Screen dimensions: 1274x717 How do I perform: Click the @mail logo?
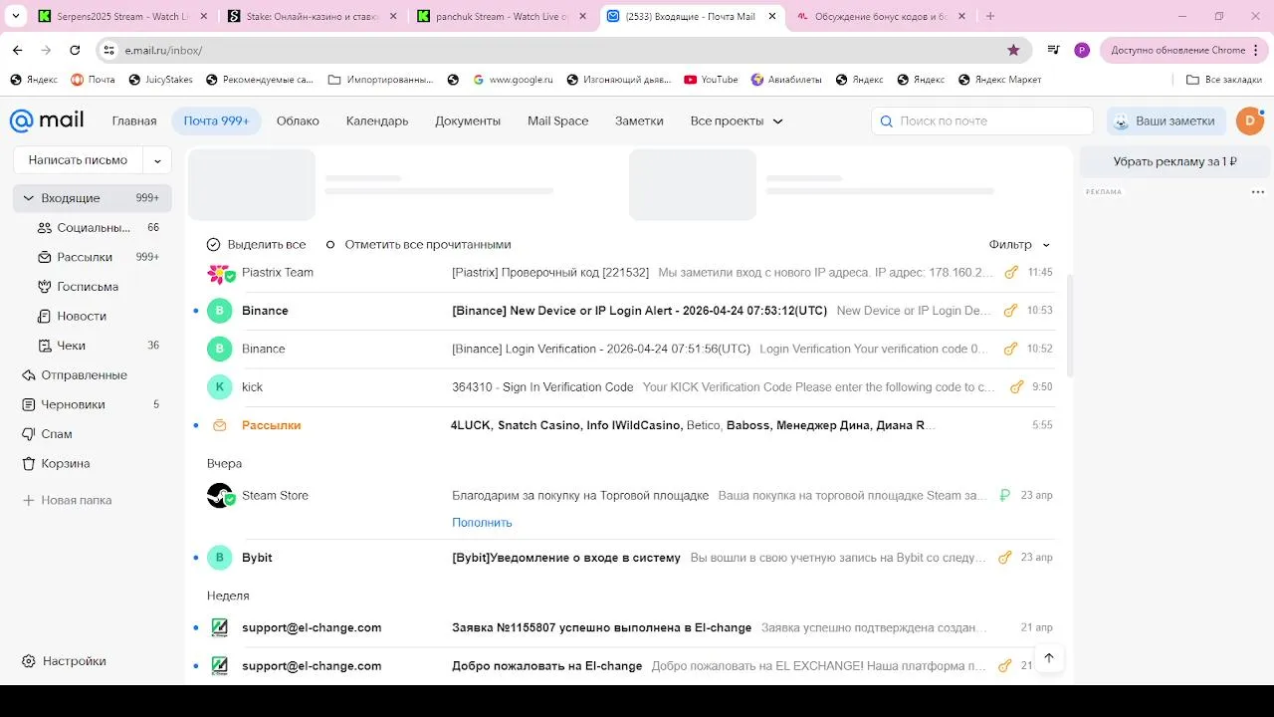(x=47, y=120)
